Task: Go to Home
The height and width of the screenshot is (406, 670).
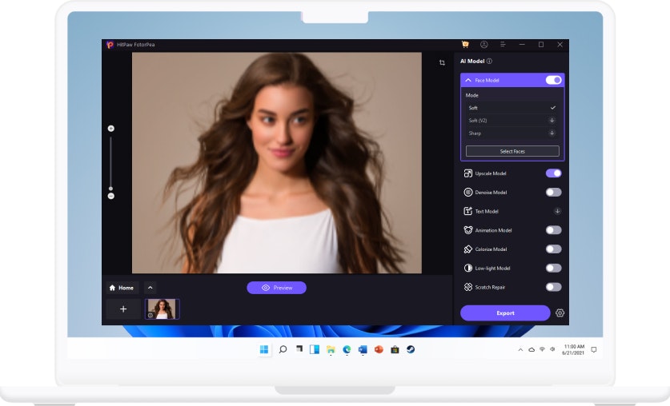Action: (x=122, y=288)
